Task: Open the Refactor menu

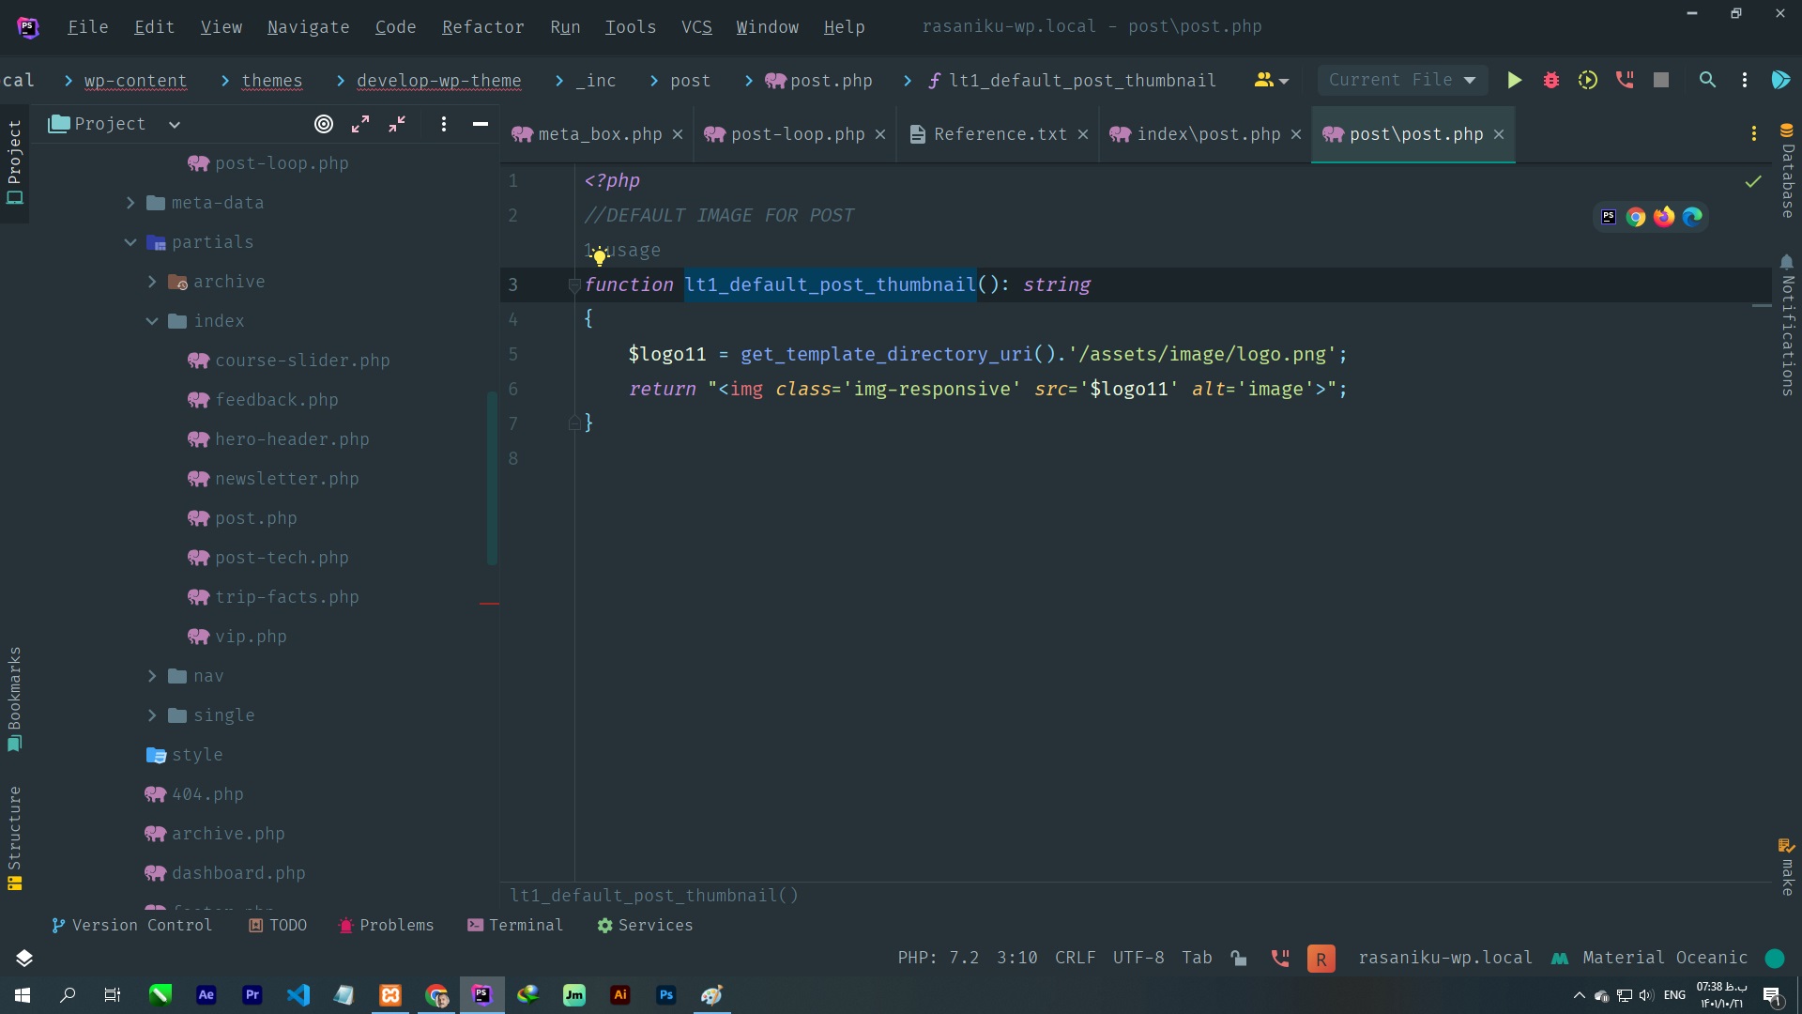Action: click(482, 27)
